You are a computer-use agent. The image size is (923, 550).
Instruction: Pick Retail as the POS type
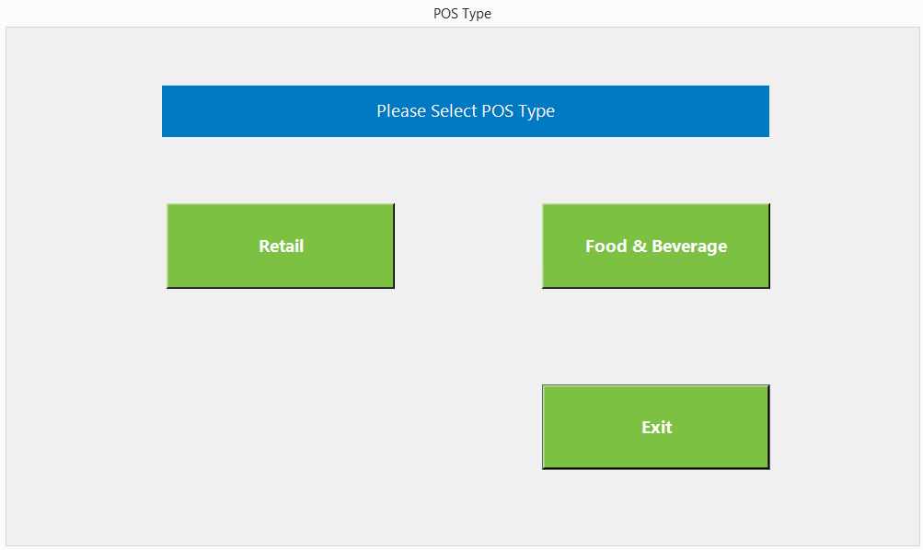tap(281, 246)
